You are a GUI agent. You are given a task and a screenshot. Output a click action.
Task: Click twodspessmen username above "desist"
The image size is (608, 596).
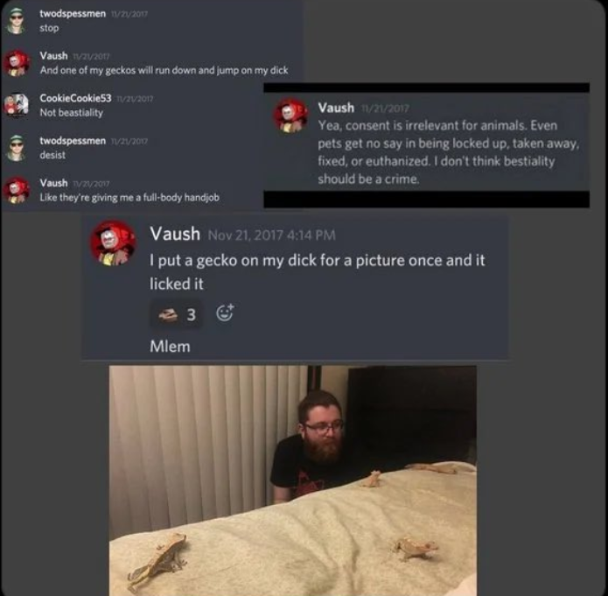(x=73, y=140)
